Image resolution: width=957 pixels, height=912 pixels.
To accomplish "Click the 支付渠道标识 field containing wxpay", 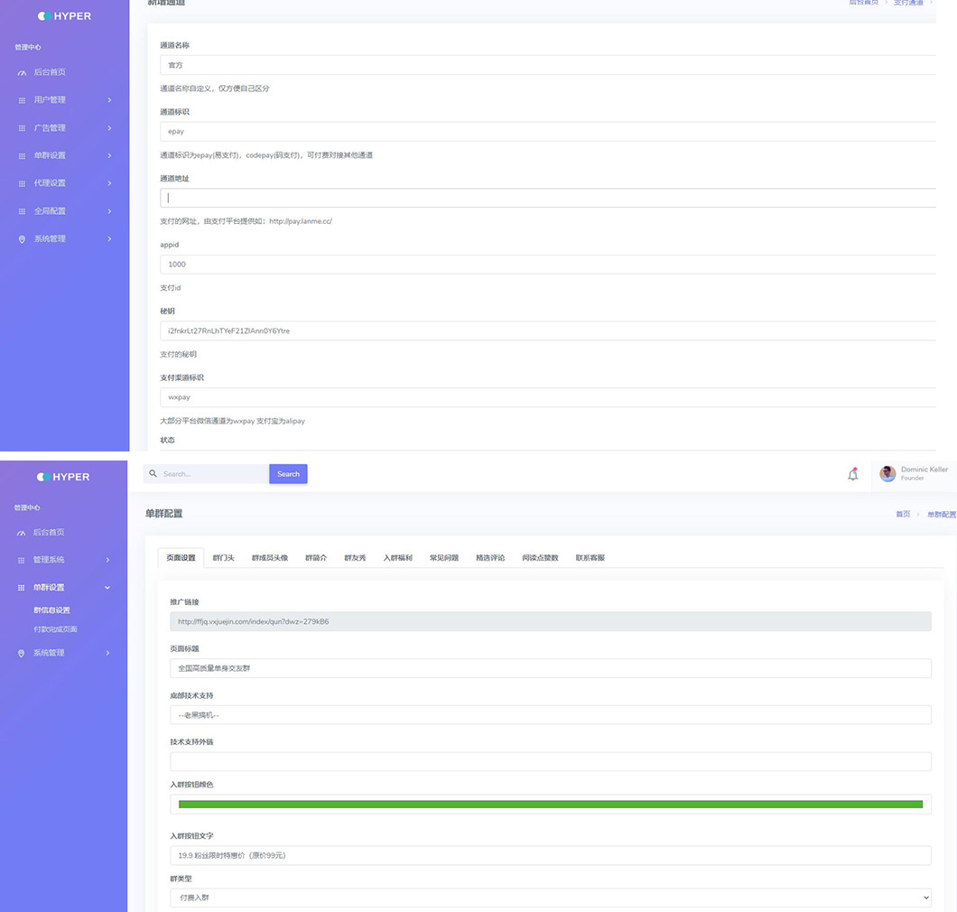I will [x=548, y=397].
